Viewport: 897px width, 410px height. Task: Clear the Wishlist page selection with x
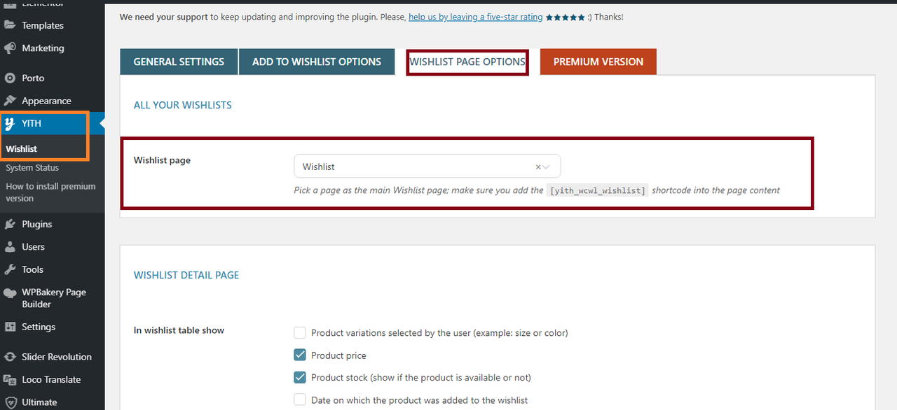pos(538,167)
